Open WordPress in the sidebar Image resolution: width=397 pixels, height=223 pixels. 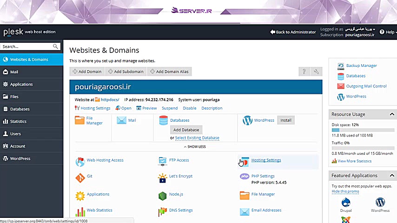coord(32,158)
